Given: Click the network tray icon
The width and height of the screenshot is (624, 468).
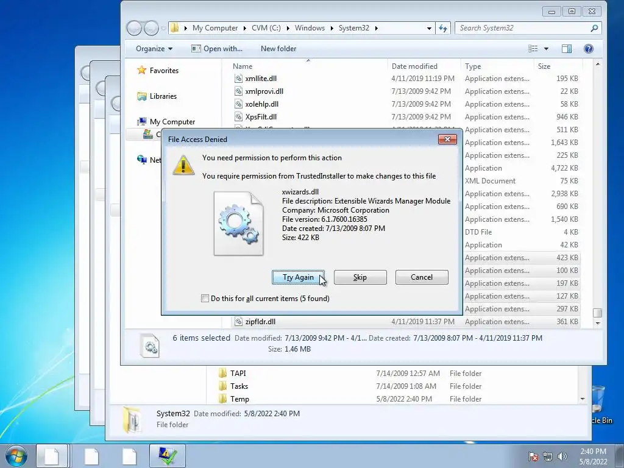Looking at the screenshot, I should click(x=548, y=456).
